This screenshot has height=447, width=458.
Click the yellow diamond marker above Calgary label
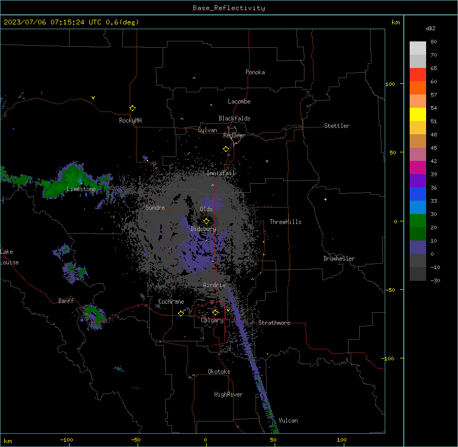[215, 313]
